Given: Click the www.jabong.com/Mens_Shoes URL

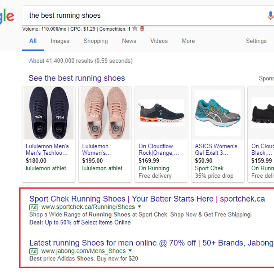Looking at the screenshot, I should point(84,251).
